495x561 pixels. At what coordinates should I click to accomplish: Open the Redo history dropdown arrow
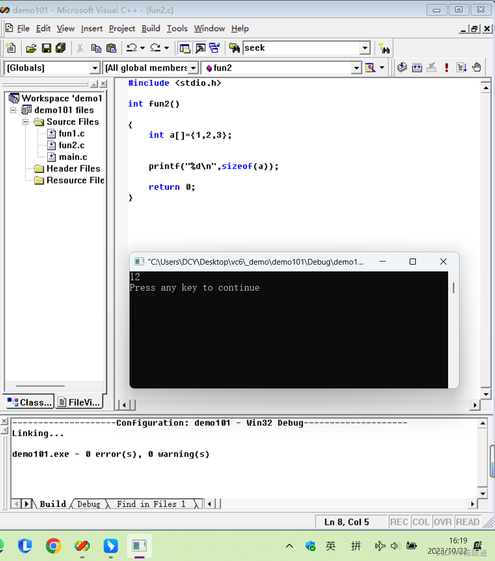click(x=167, y=48)
